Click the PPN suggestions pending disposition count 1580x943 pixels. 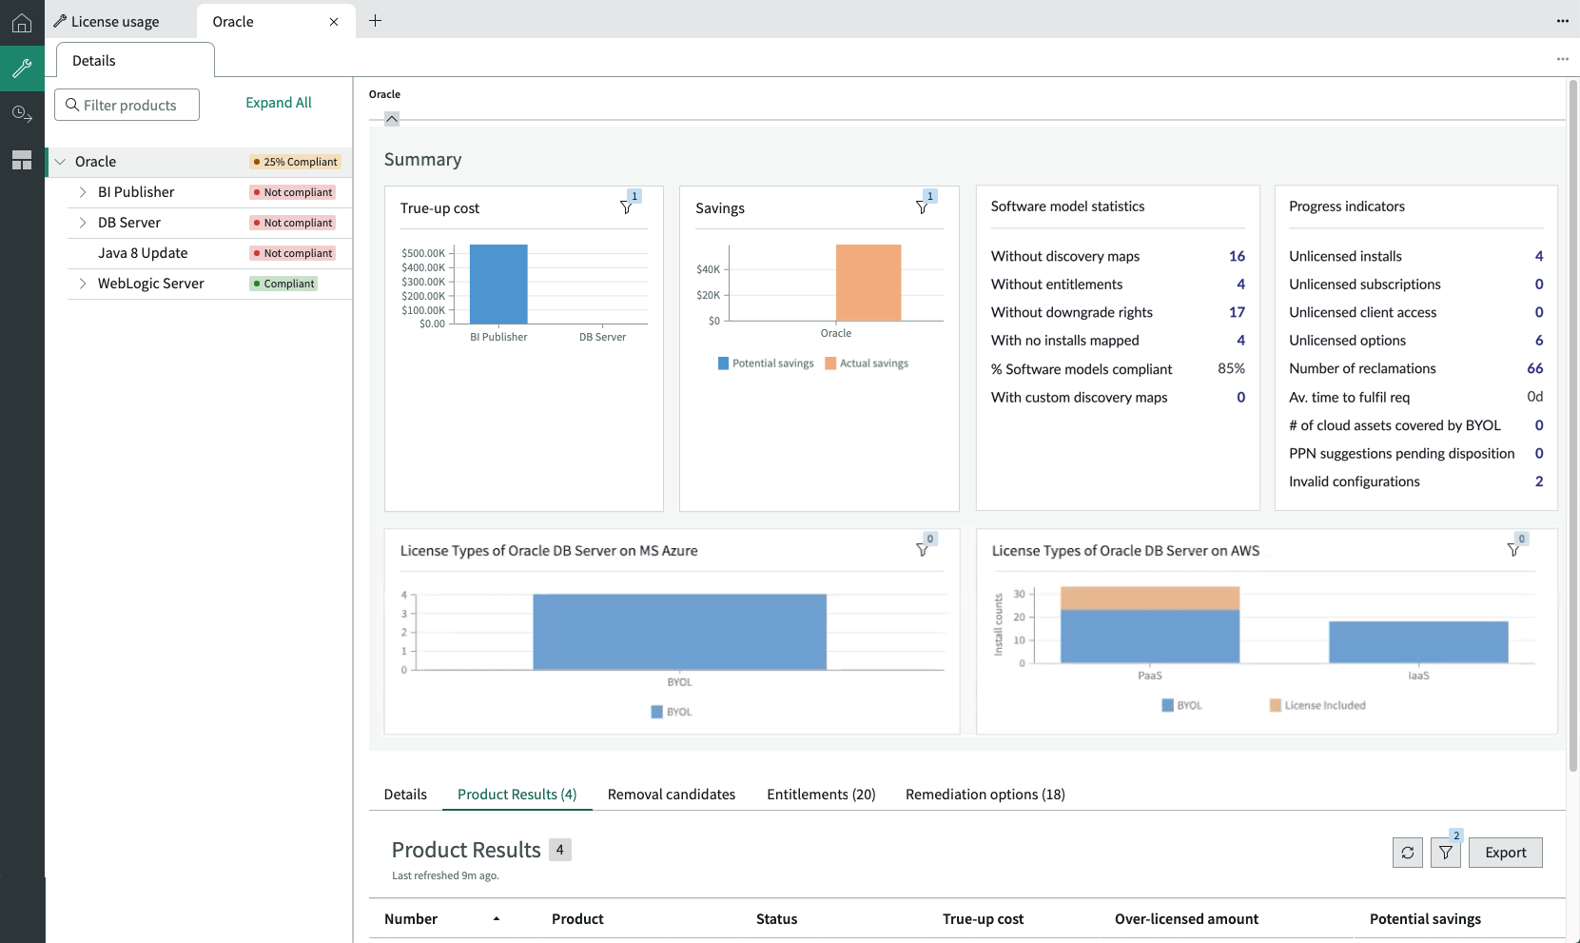[x=1539, y=454]
